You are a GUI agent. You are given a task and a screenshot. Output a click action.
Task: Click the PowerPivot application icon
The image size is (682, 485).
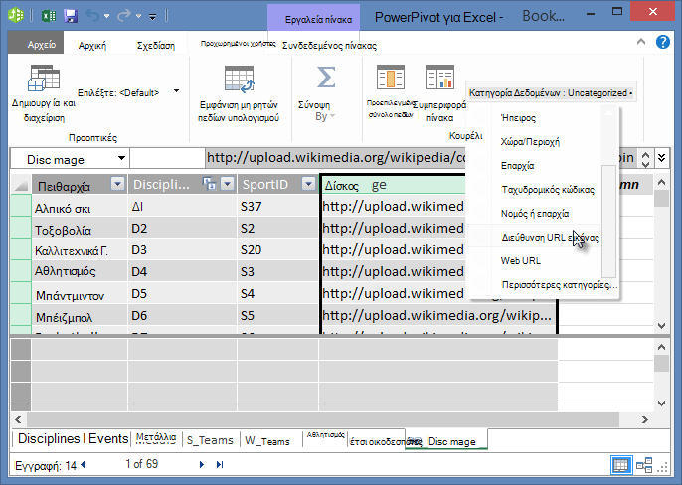pos(16,15)
